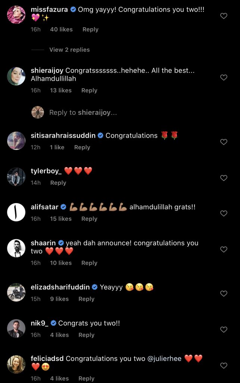Tap the heart beside nik9_'s comment

pos(224,330)
